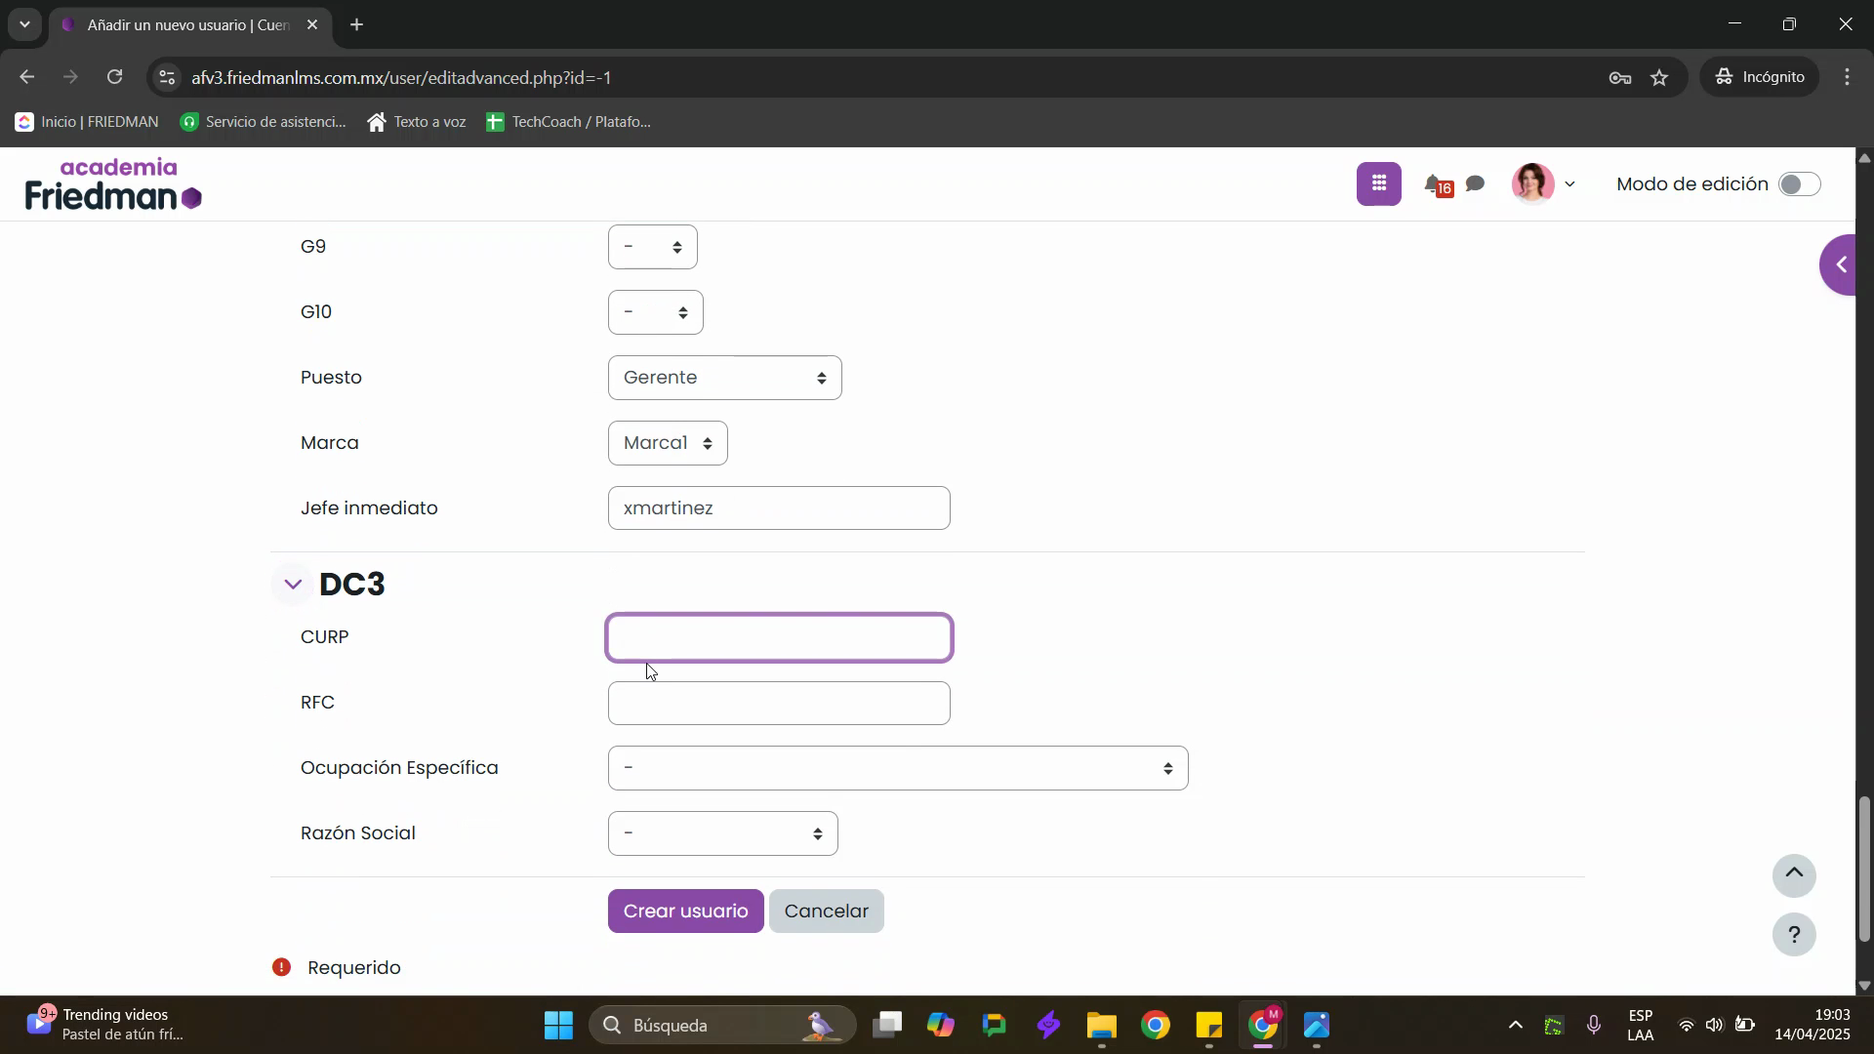Click the Cancelar button
Screen dimensions: 1874x1054
click(826, 911)
